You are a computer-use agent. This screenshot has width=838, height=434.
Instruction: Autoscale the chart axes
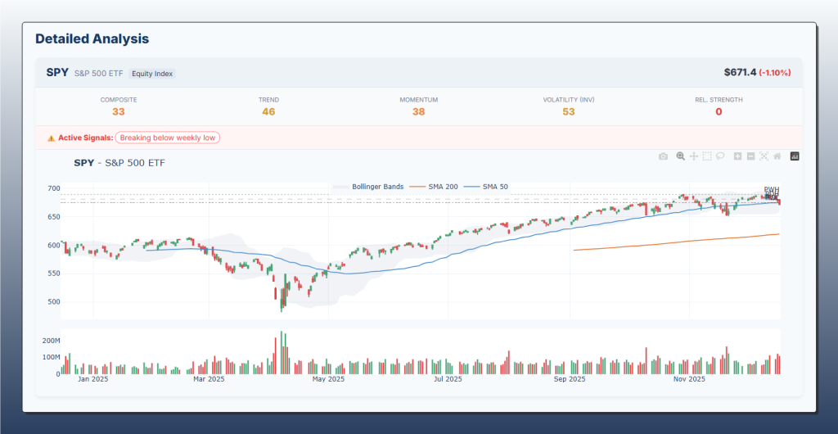tap(764, 156)
